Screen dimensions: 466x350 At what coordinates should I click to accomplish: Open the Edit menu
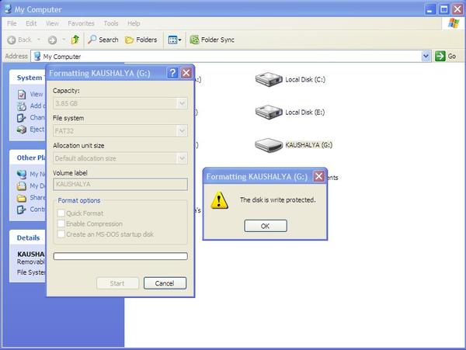(x=31, y=23)
